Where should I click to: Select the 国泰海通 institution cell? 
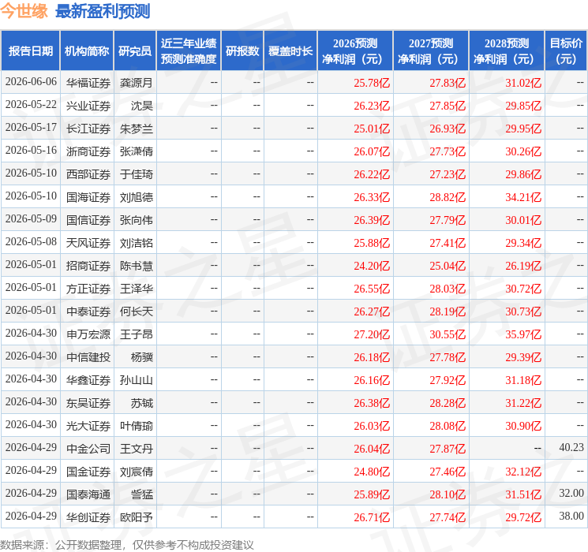click(x=88, y=494)
